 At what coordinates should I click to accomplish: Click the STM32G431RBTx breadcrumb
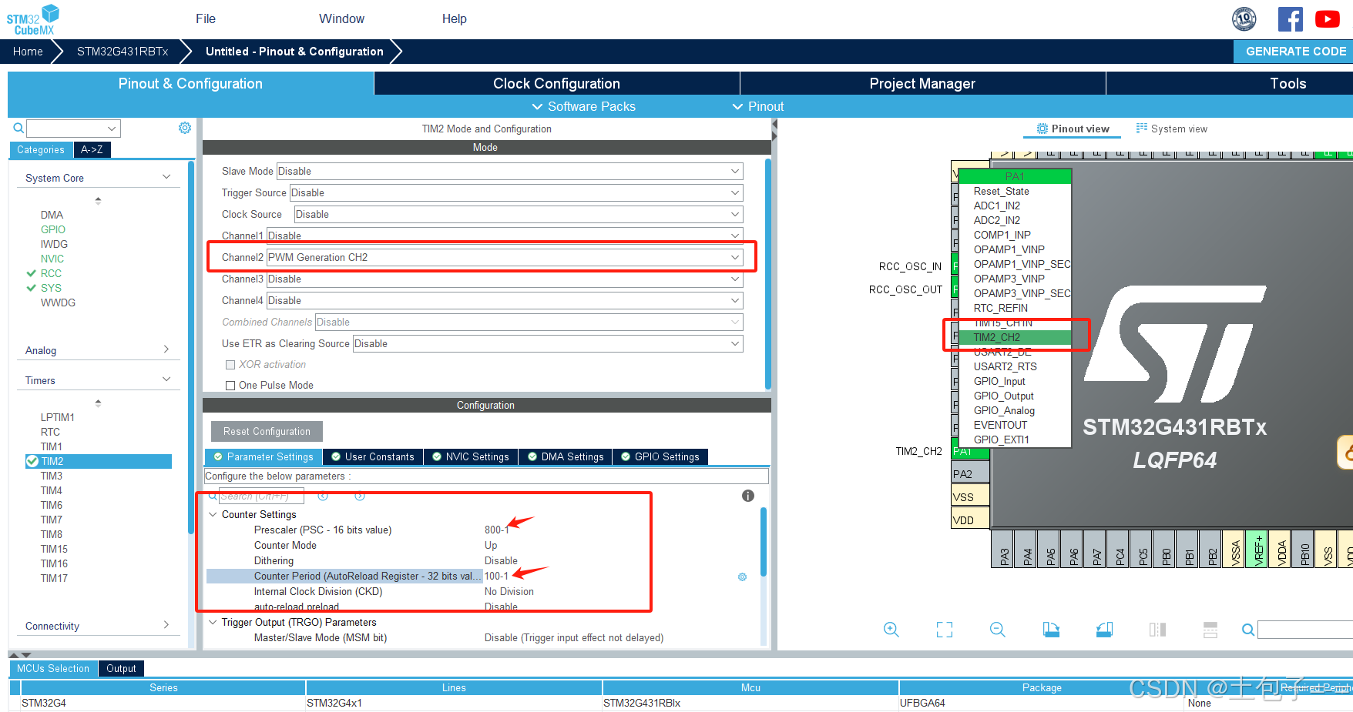pos(123,52)
